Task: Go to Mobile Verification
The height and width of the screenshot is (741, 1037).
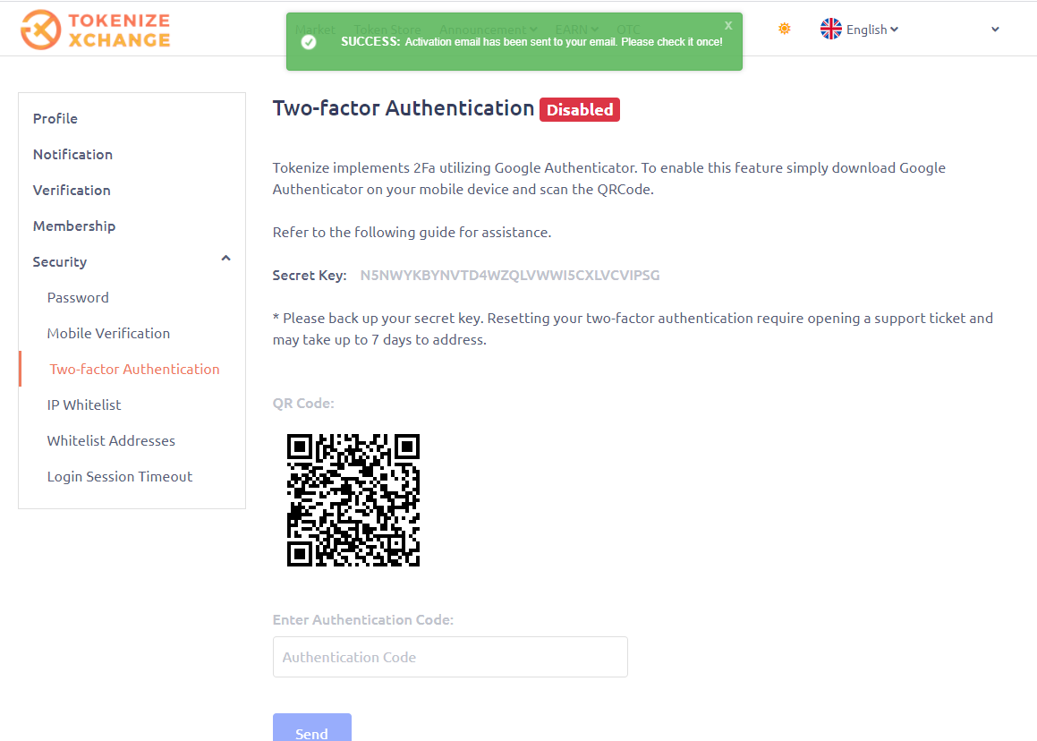Action: [108, 334]
